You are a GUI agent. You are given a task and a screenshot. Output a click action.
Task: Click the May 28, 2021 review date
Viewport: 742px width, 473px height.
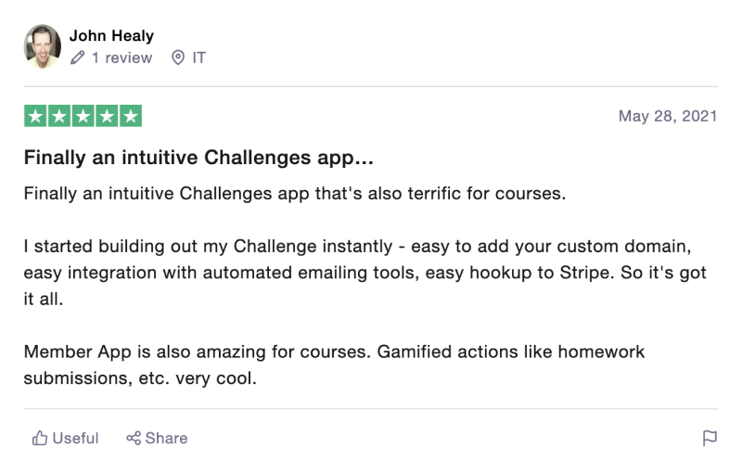pos(668,116)
